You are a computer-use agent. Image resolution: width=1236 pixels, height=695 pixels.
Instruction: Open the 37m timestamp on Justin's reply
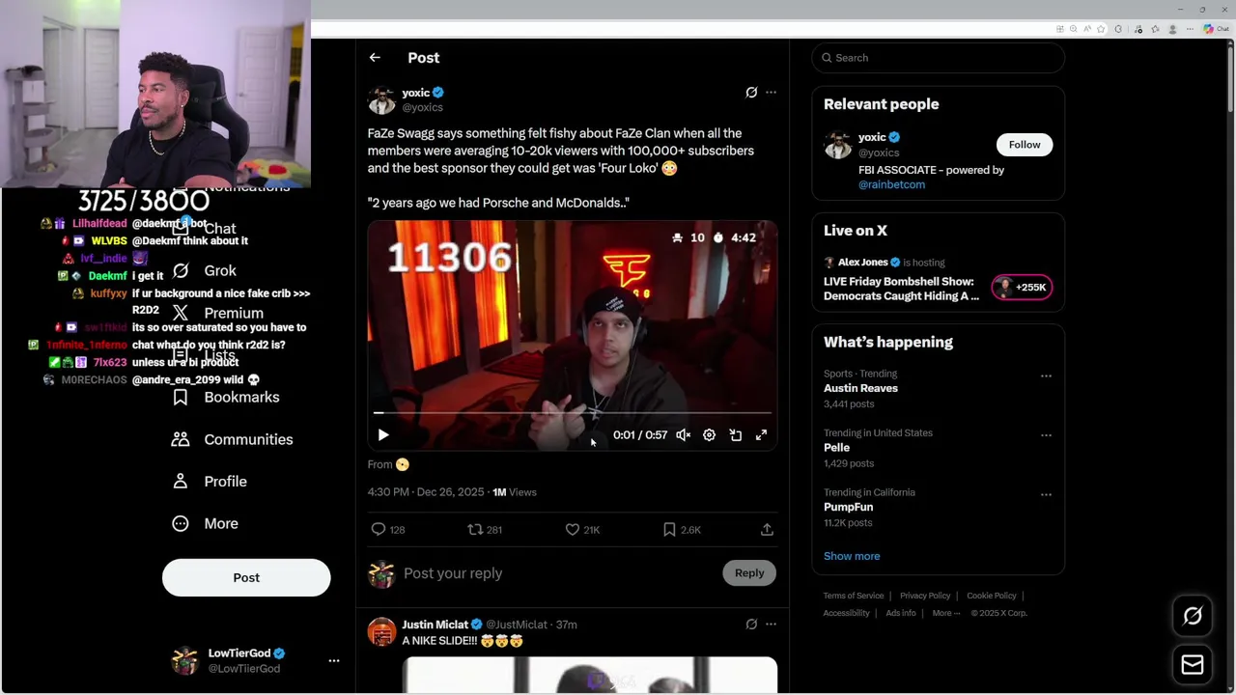[x=567, y=625]
